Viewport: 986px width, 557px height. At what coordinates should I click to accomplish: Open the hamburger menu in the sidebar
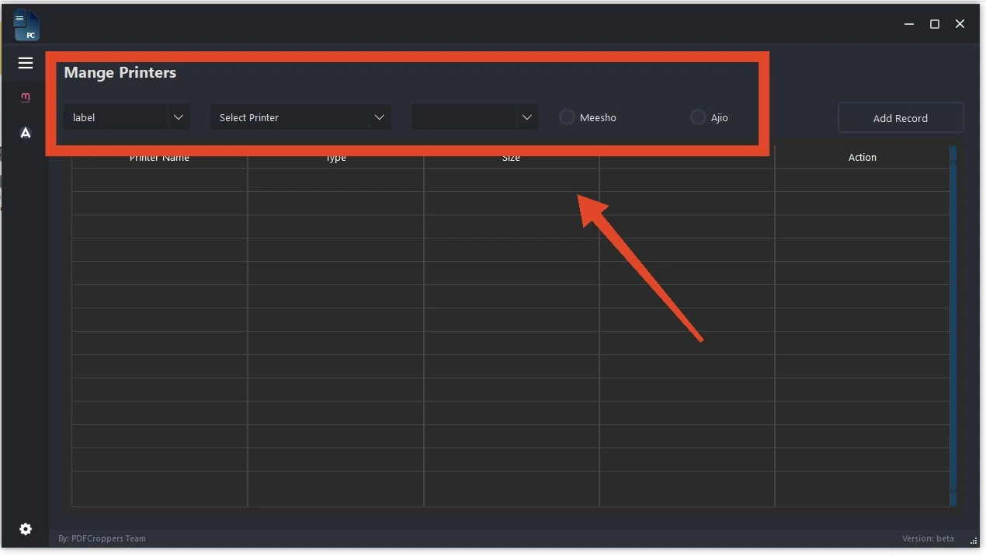click(x=26, y=63)
